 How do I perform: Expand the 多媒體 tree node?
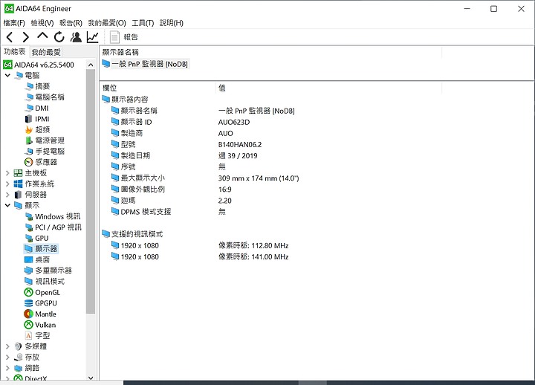[x=7, y=346]
